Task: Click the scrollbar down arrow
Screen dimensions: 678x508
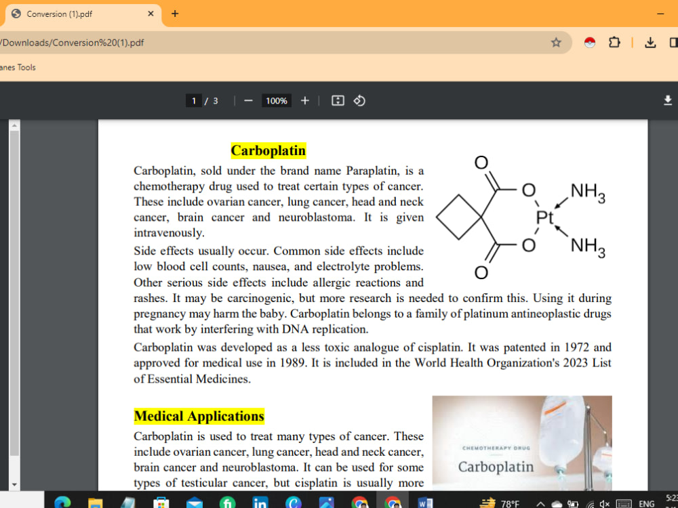Action: tap(14, 485)
